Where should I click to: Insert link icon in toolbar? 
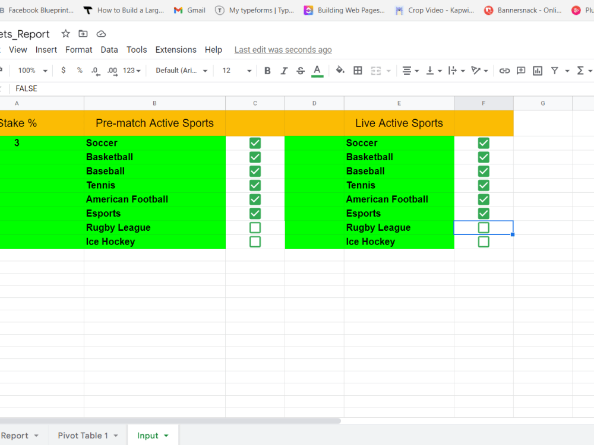(504, 71)
